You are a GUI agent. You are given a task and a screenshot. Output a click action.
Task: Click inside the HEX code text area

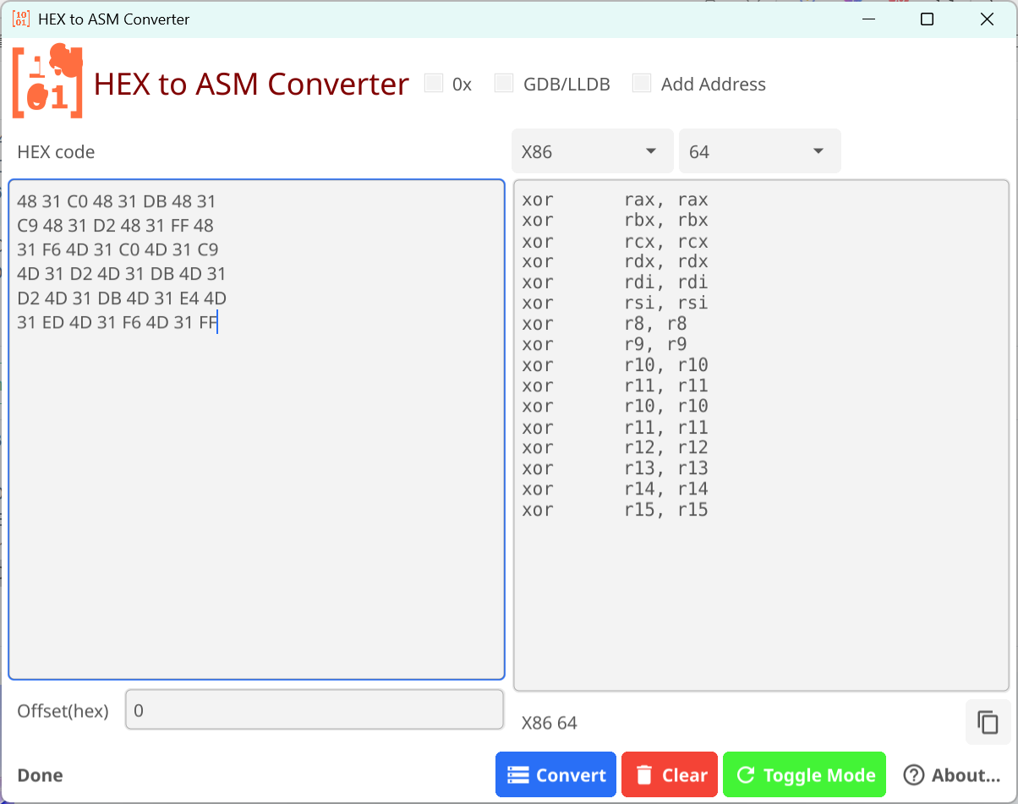pos(256,429)
